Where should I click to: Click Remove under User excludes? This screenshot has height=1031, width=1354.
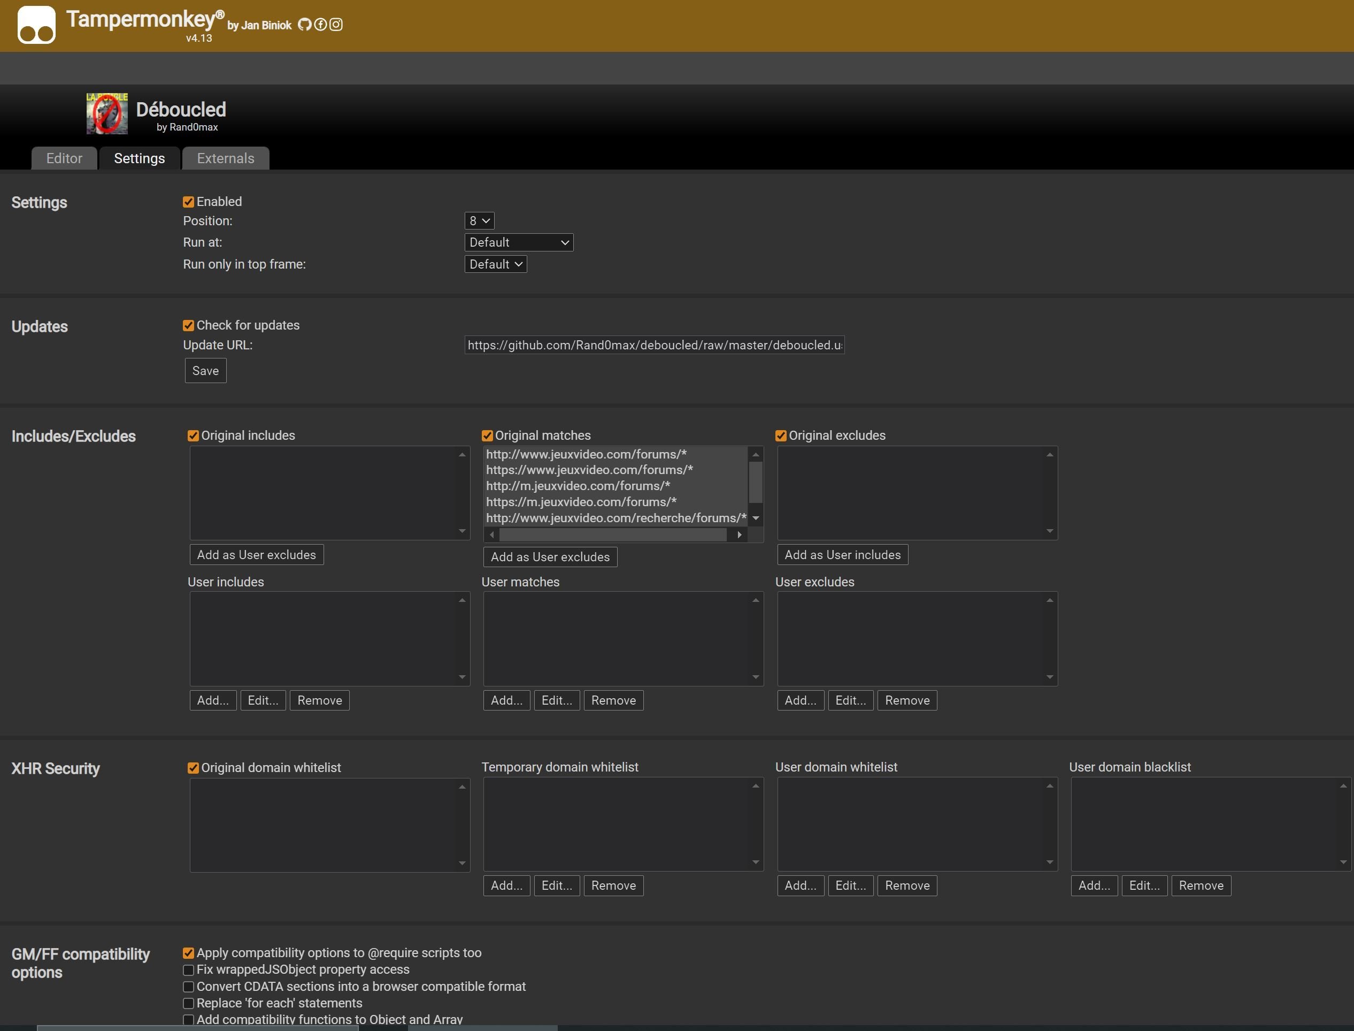click(907, 701)
